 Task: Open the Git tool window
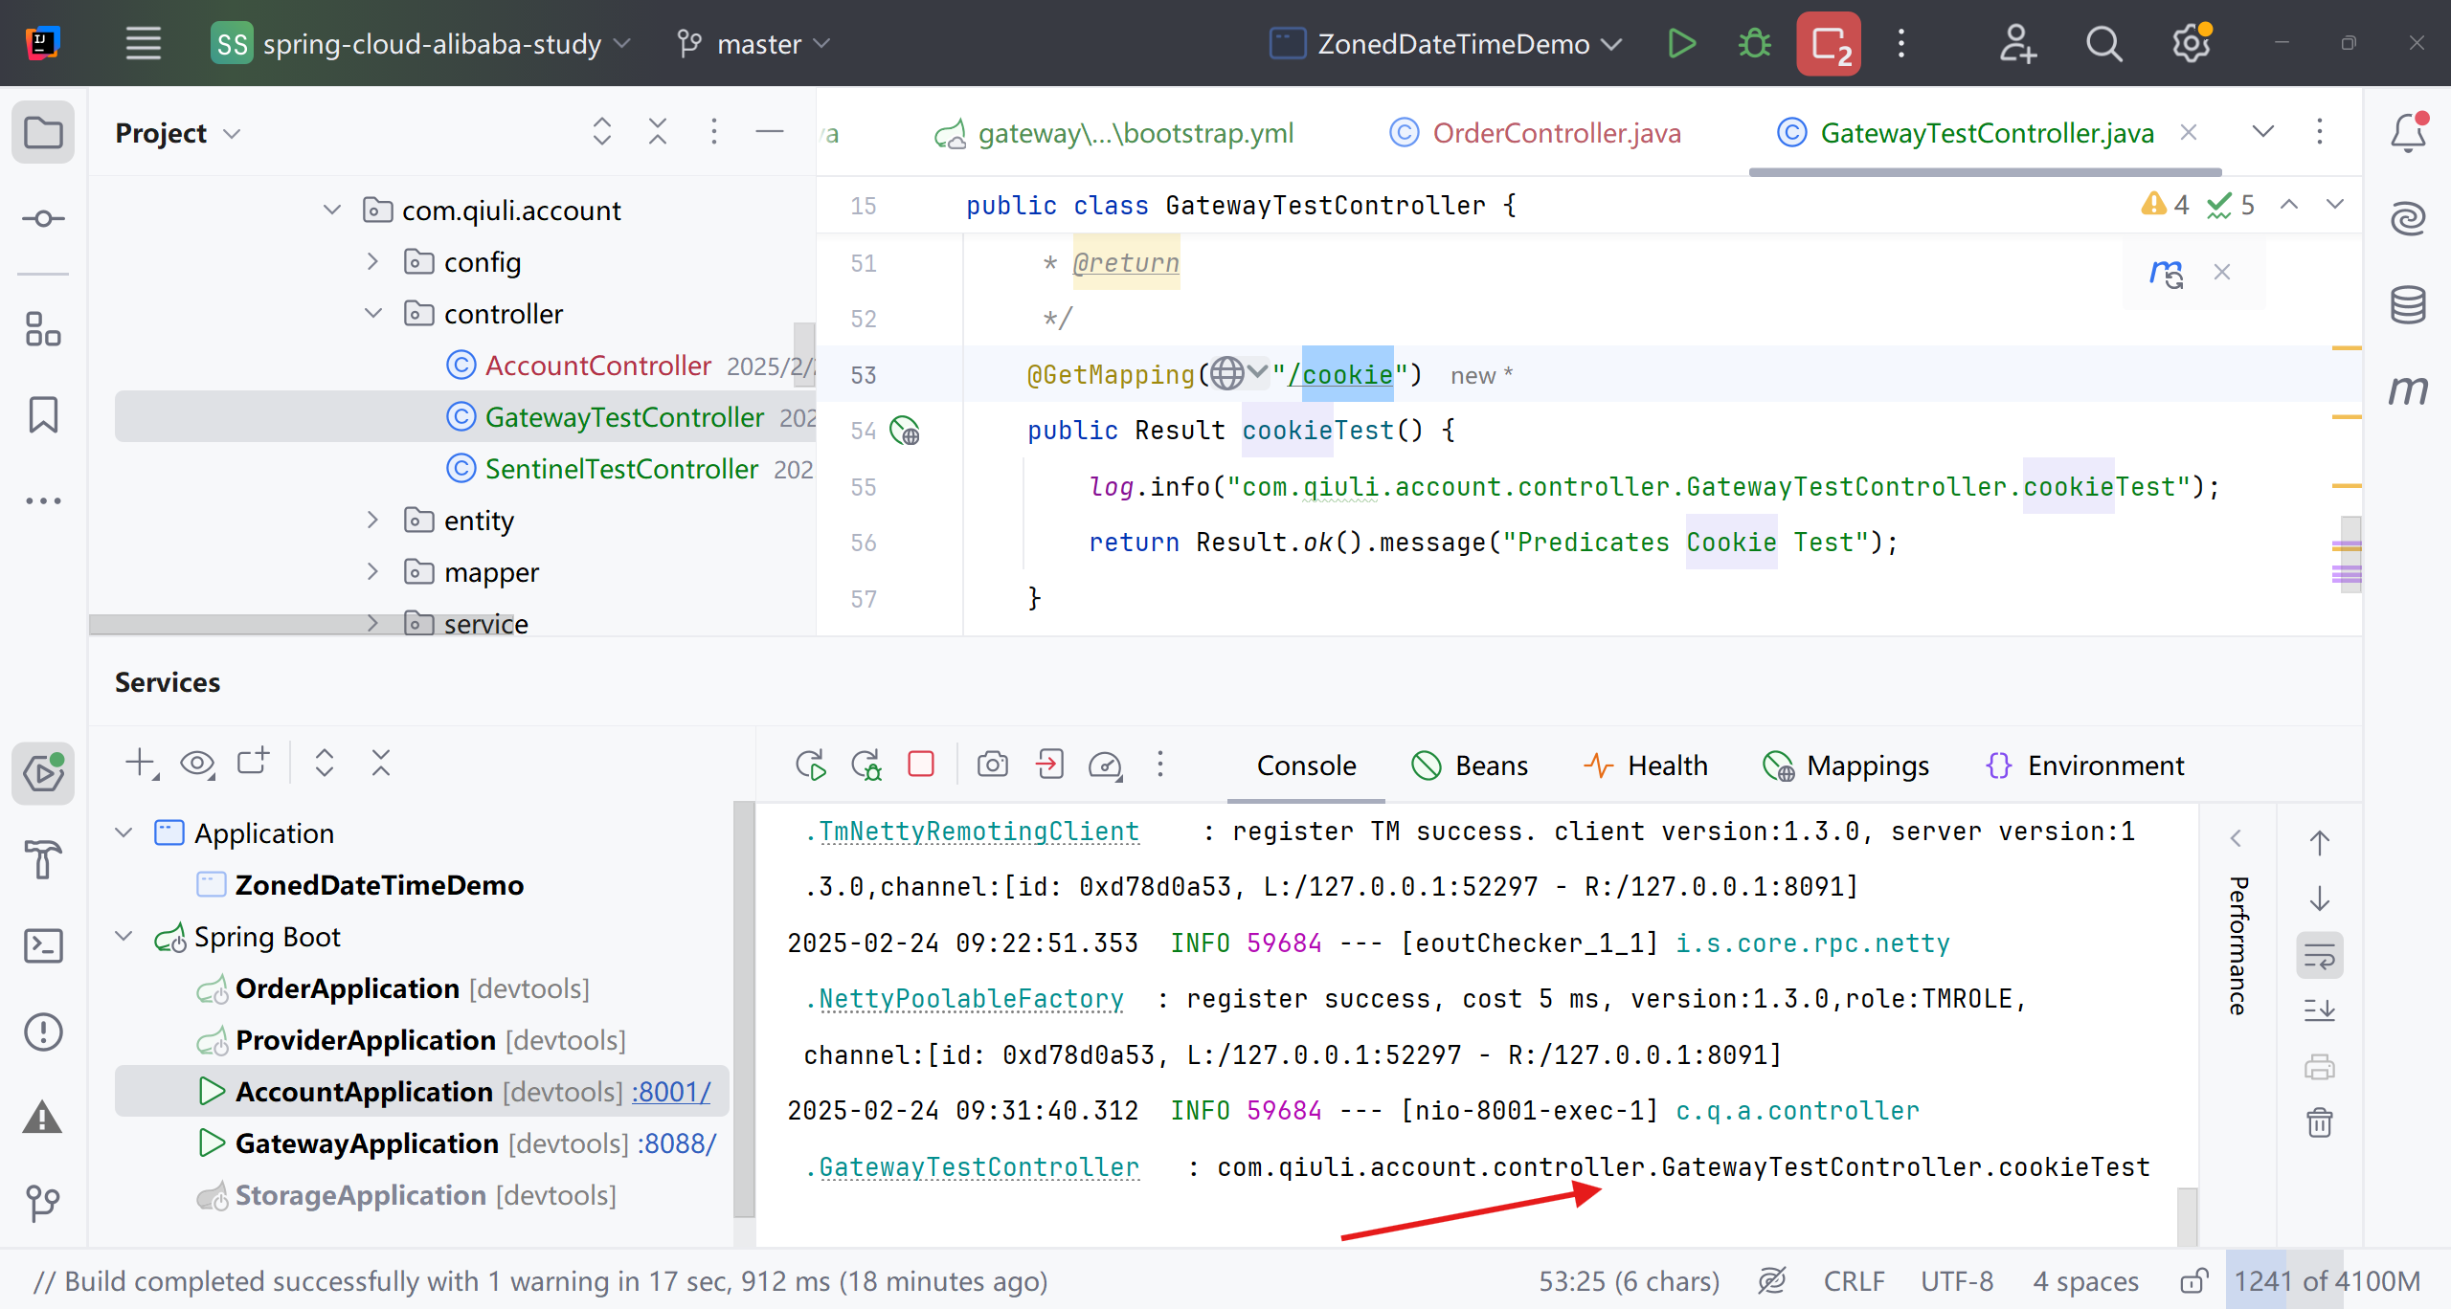[43, 1204]
